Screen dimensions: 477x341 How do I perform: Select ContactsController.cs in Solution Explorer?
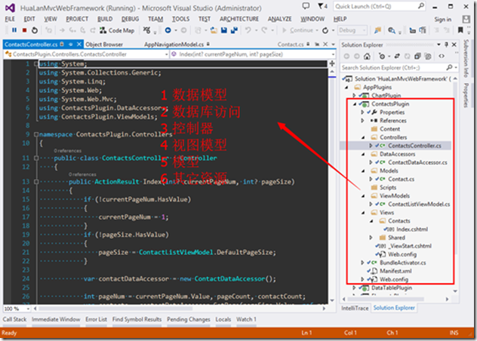coord(414,146)
